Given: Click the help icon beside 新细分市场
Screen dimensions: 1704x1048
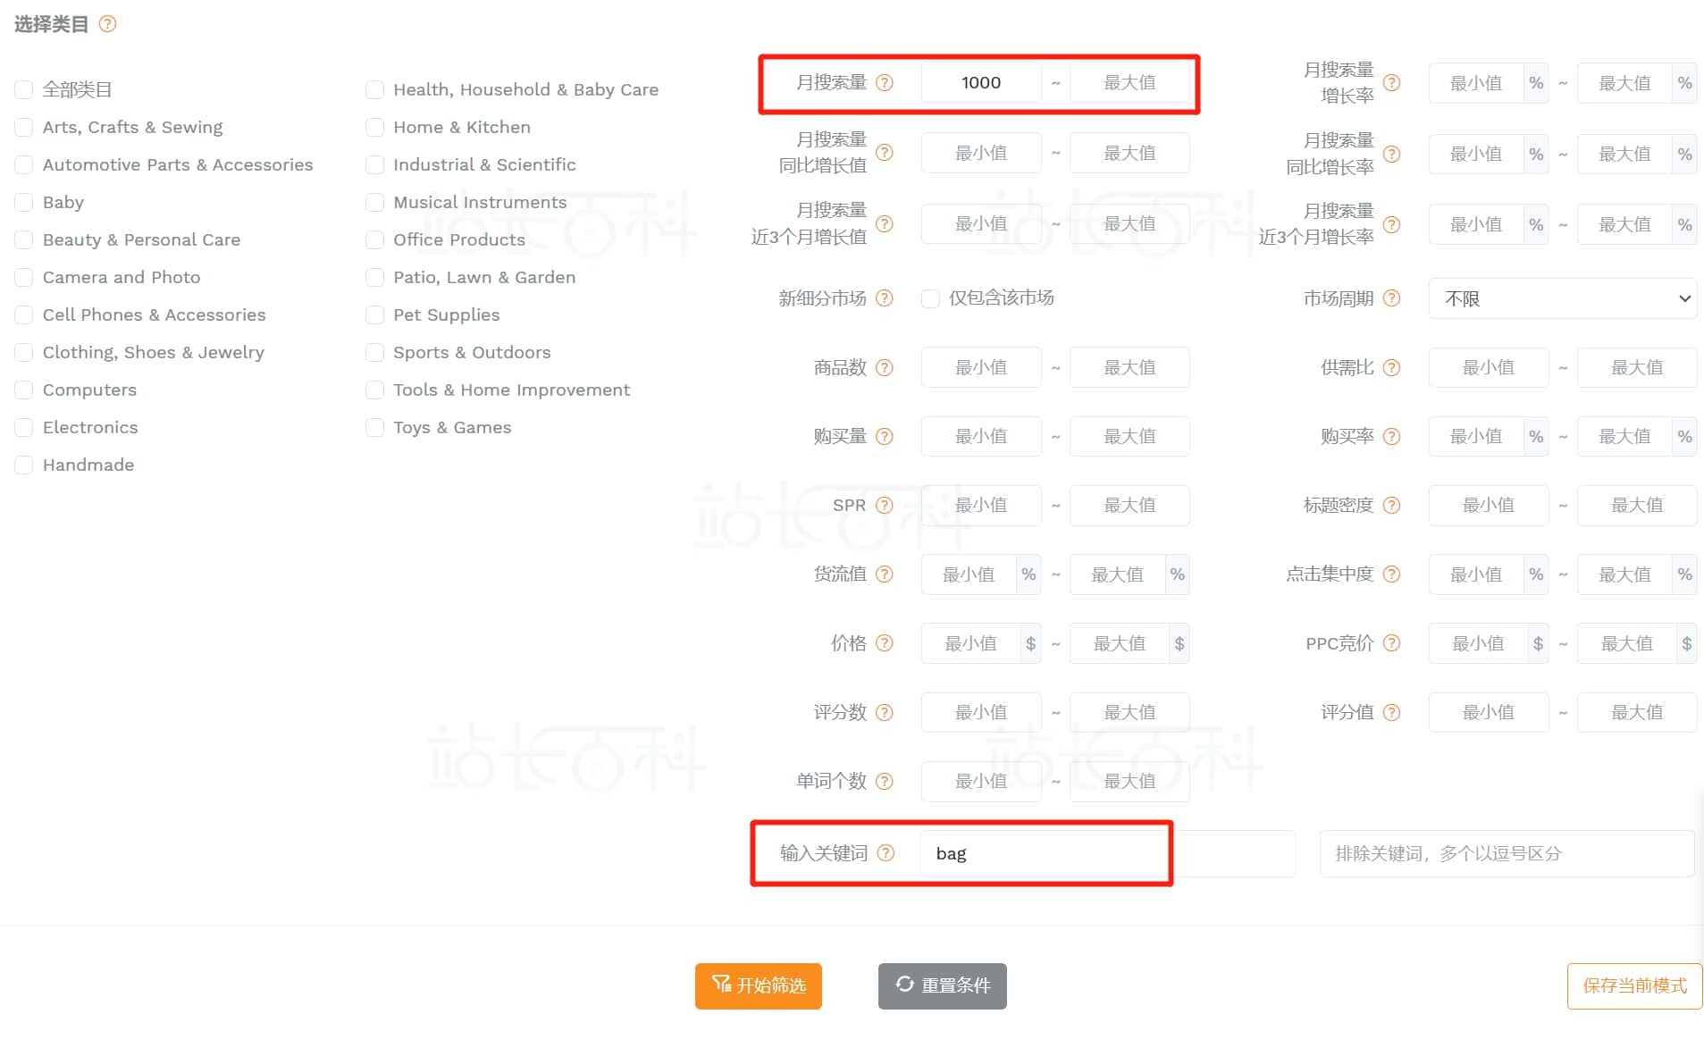Looking at the screenshot, I should point(885,298).
